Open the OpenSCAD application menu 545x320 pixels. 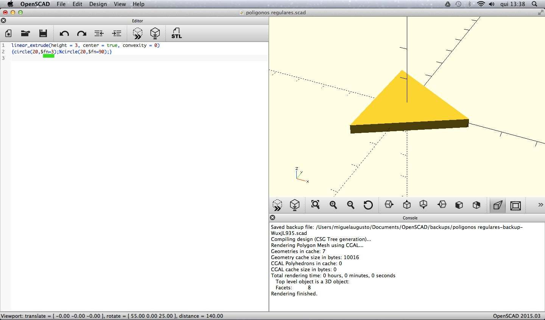pyautogui.click(x=35, y=4)
